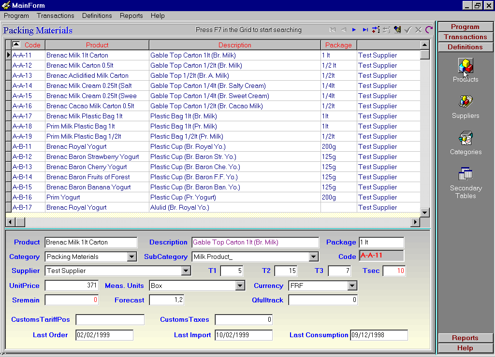Open the Transactions menu

pyautogui.click(x=56, y=15)
